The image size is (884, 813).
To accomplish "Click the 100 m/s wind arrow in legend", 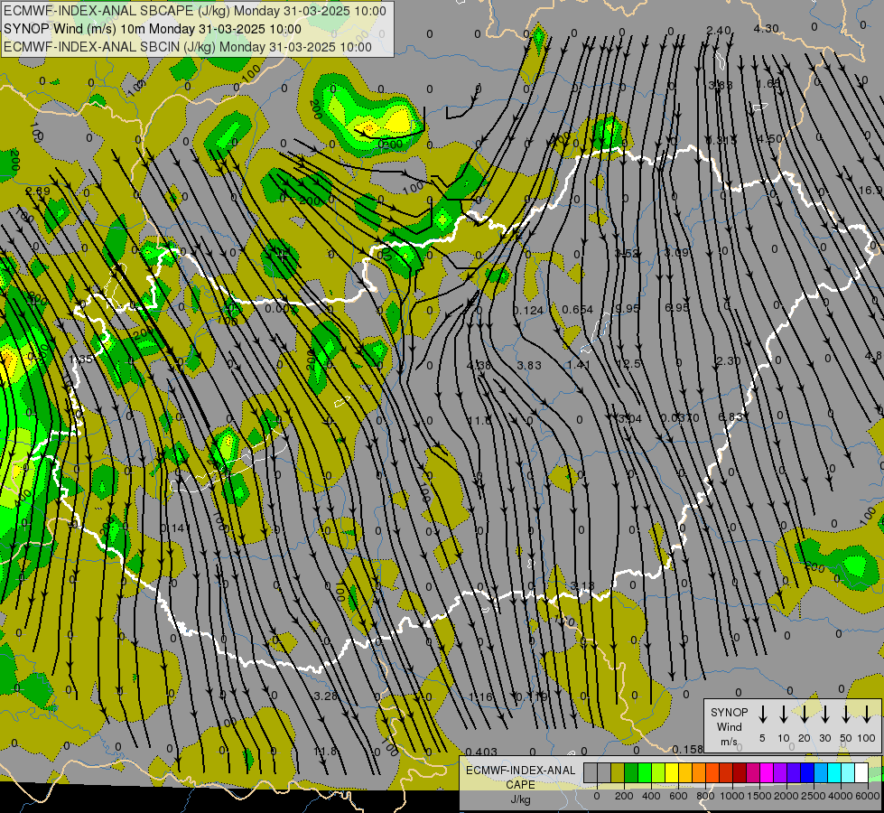I will tap(867, 715).
